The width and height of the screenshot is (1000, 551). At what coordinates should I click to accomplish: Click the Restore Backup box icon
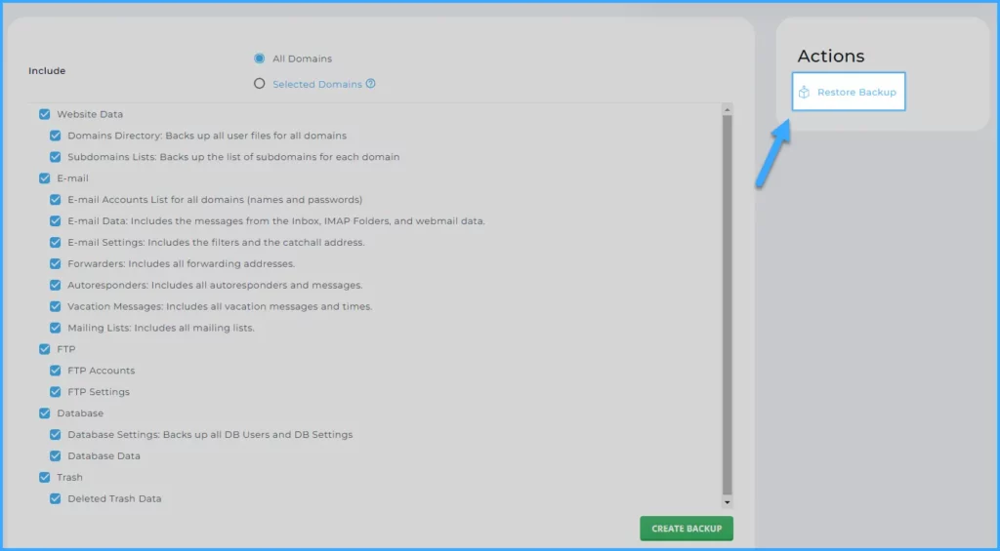click(x=804, y=93)
